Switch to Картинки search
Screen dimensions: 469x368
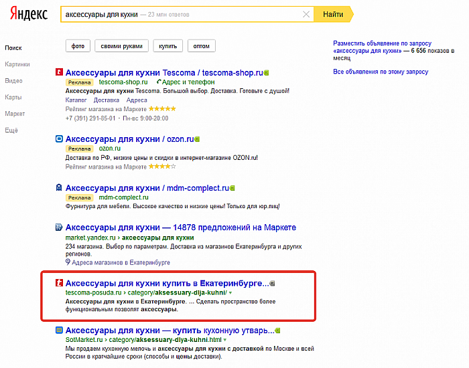pos(17,64)
